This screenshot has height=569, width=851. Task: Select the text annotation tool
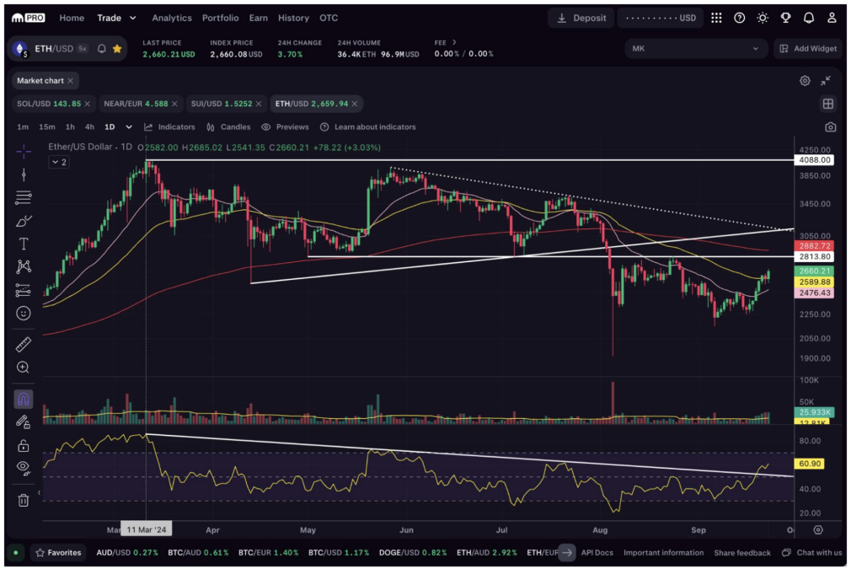24,244
